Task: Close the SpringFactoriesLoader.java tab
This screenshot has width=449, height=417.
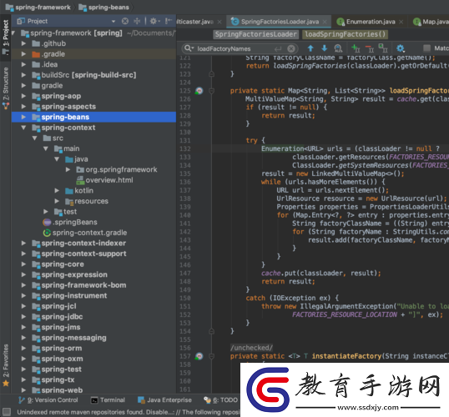Action: pyautogui.click(x=325, y=22)
